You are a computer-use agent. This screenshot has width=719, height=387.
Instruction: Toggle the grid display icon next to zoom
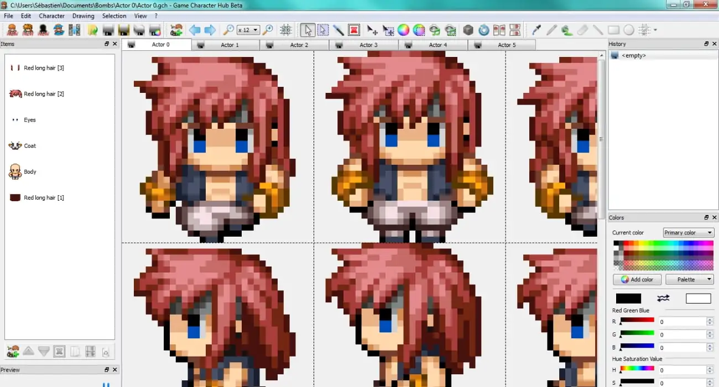tap(286, 30)
